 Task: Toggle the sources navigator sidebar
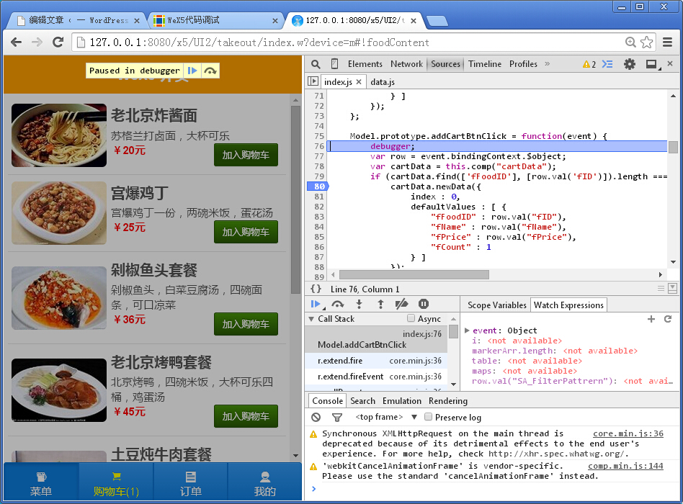coord(313,81)
